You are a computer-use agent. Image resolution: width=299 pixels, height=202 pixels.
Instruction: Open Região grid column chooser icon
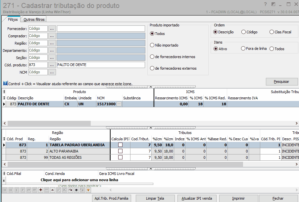coord(4,139)
